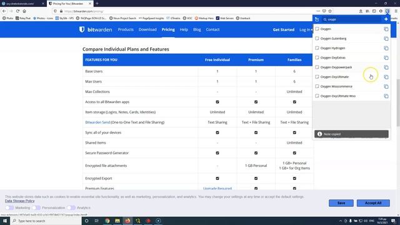Open File Explorer from the taskbar
This screenshot has height=225, width=400.
click(x=117, y=221)
